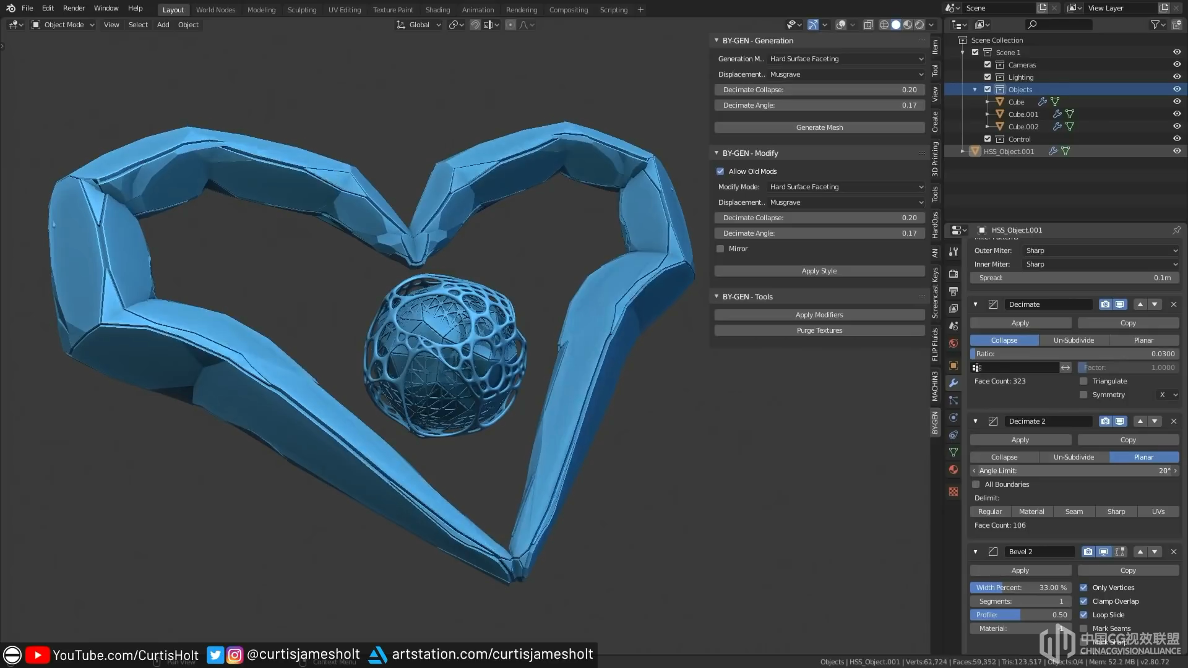Toggle viewport overlays icon

pyautogui.click(x=841, y=25)
